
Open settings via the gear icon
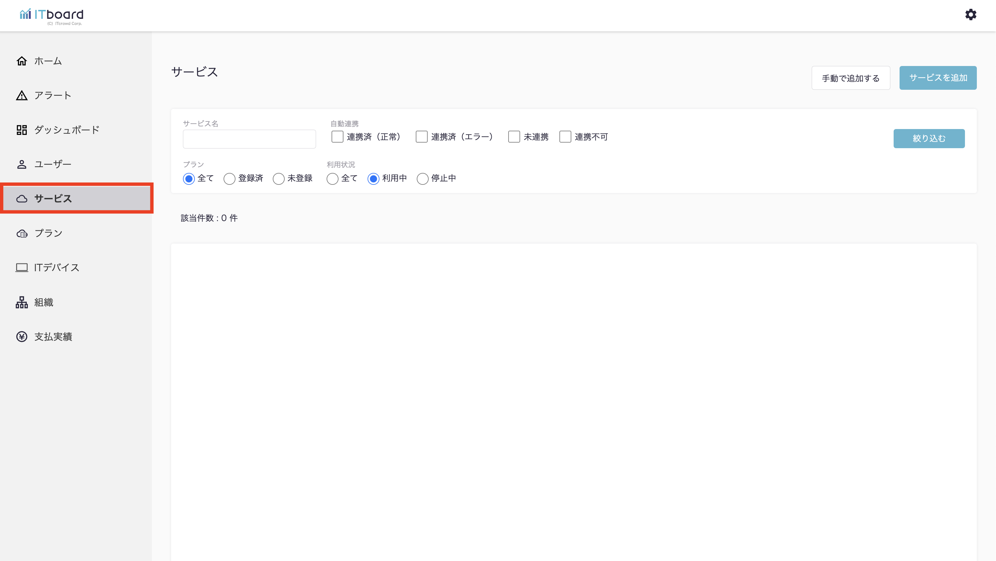tap(971, 15)
